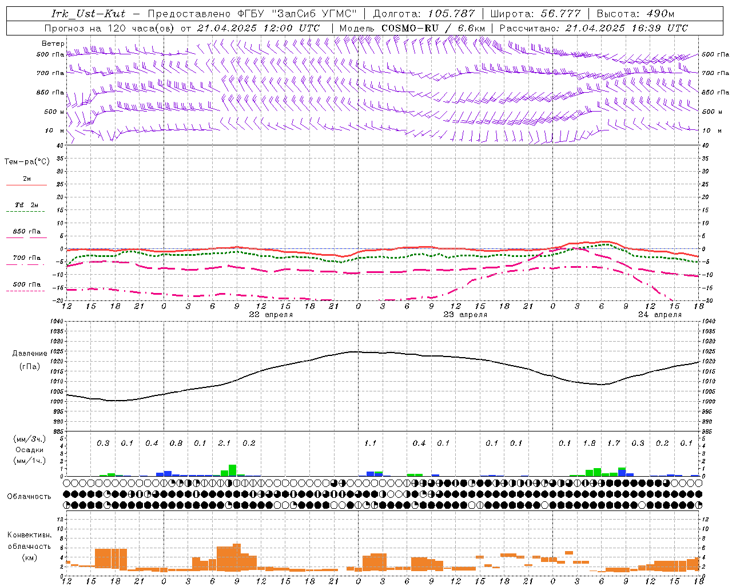
Task: Click the 0.8 precipitation total value
Action: [176, 444]
